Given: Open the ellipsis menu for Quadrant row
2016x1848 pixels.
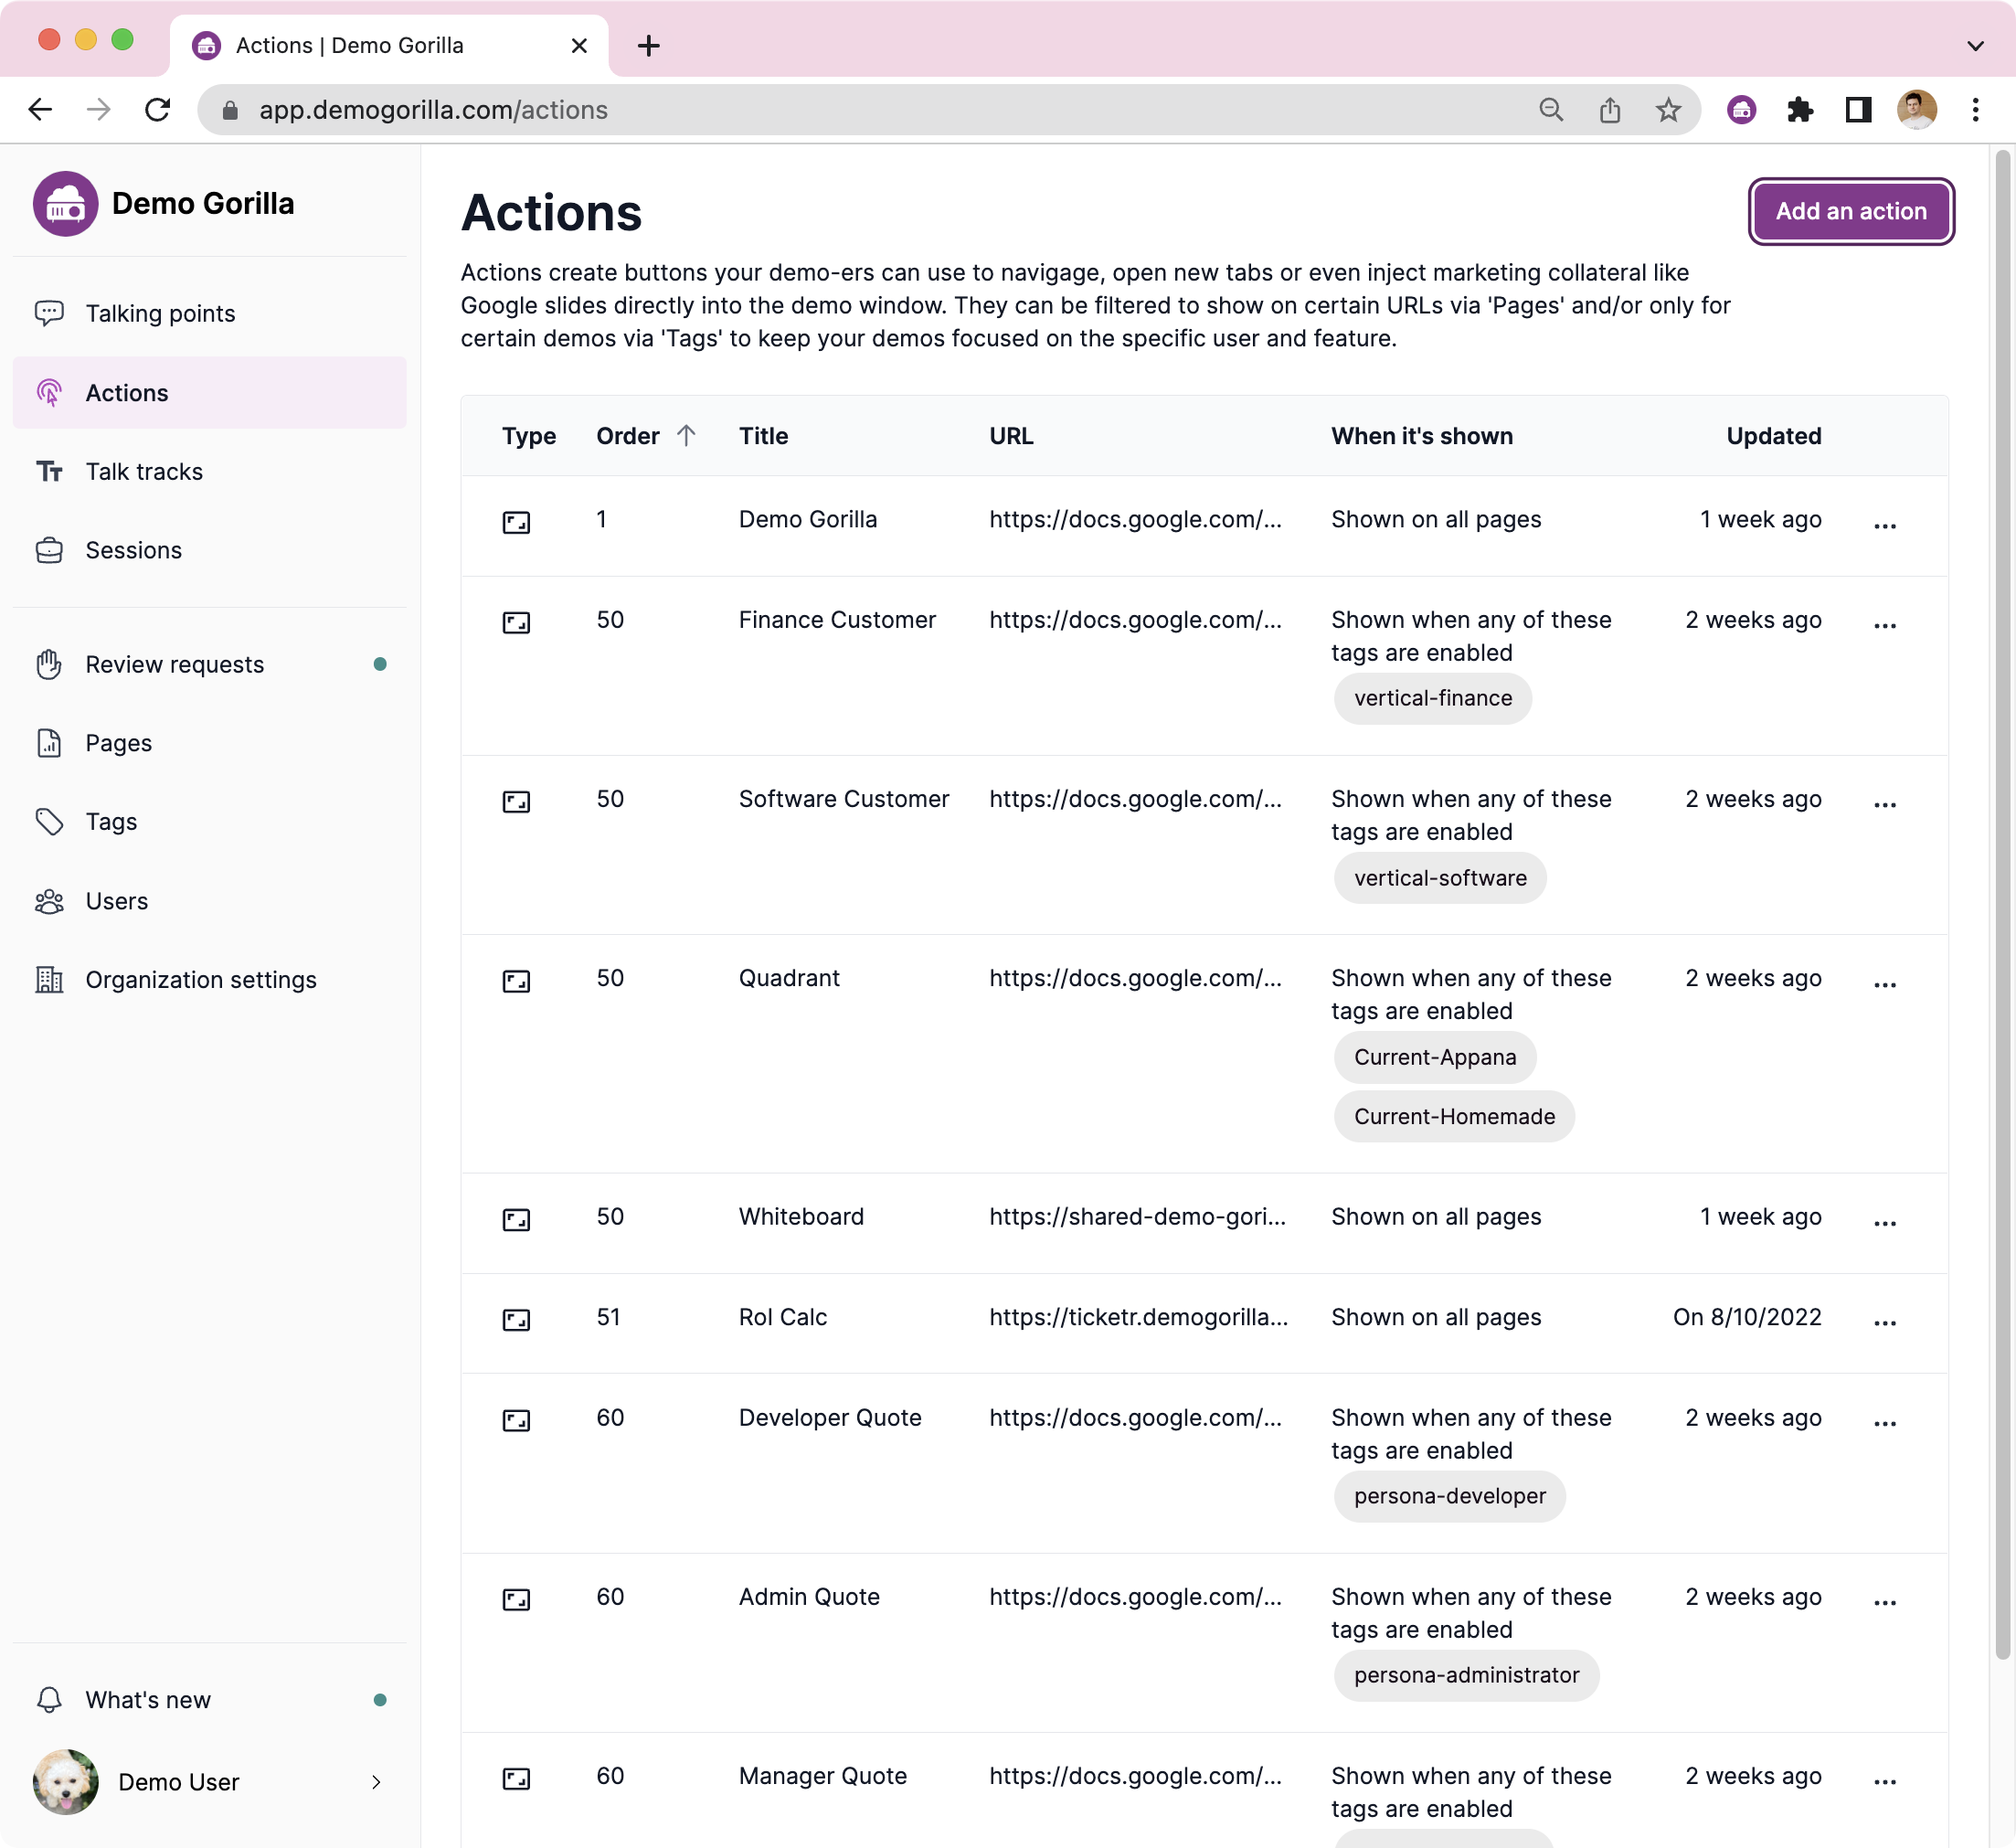Looking at the screenshot, I should click(x=1884, y=984).
